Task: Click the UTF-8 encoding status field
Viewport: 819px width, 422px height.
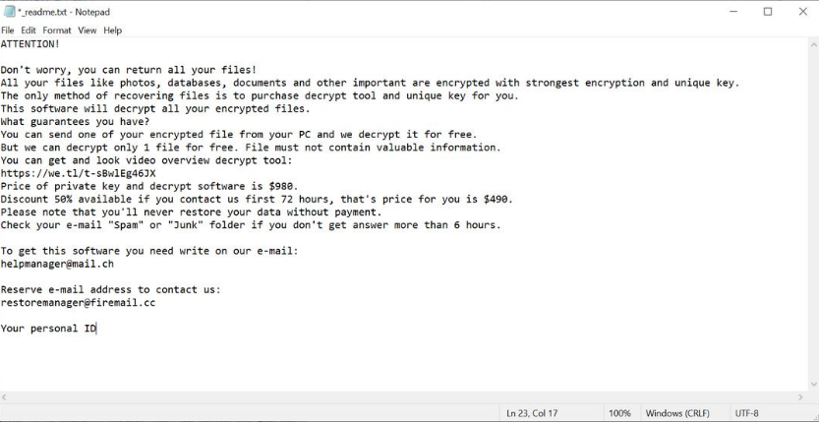Action: (x=746, y=413)
